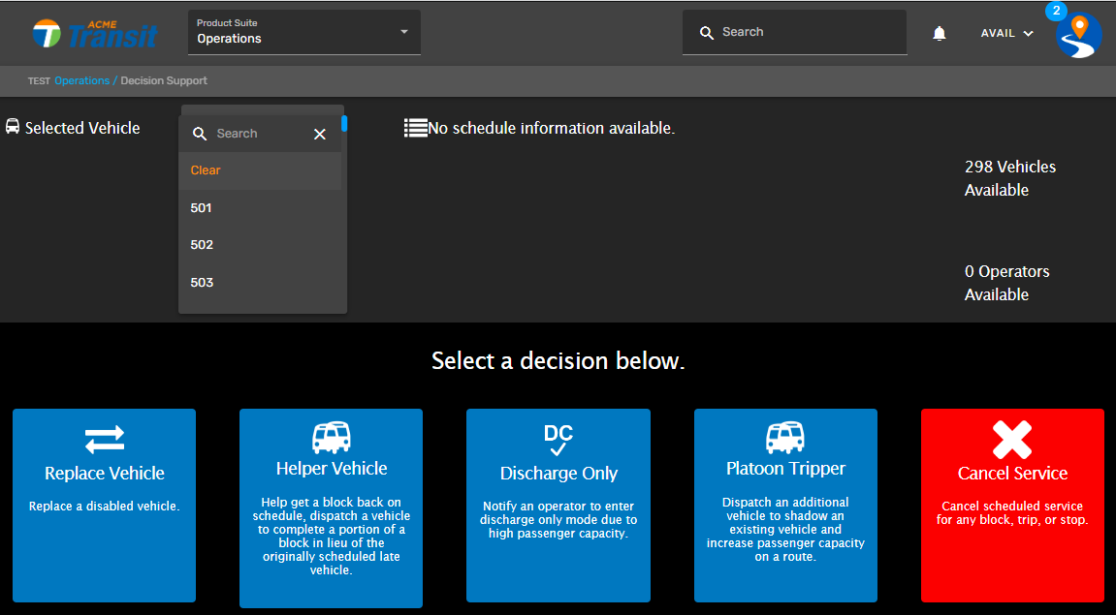
Task: Choose the Replace Vehicle decision card
Action: [x=104, y=506]
